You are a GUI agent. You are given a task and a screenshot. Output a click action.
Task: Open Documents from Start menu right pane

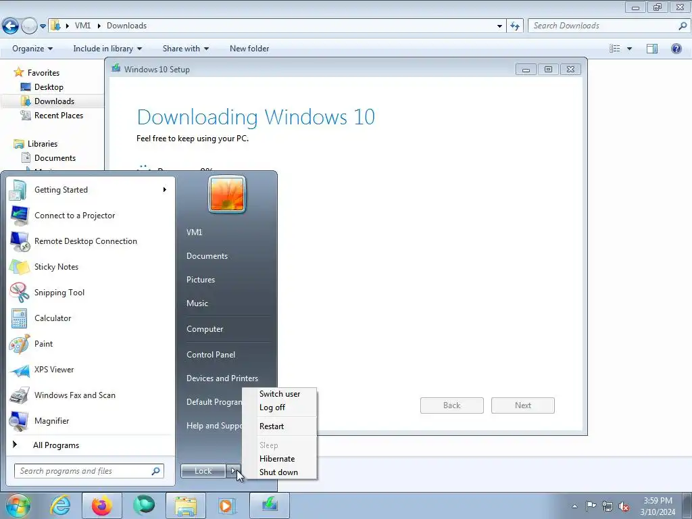pyautogui.click(x=207, y=256)
